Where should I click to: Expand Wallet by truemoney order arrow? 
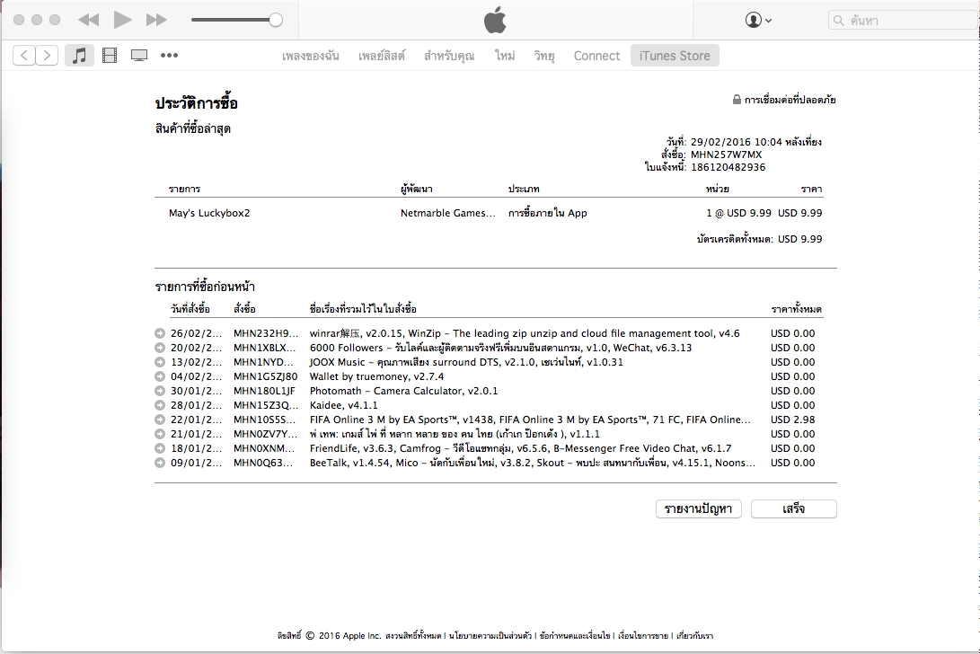tap(160, 376)
